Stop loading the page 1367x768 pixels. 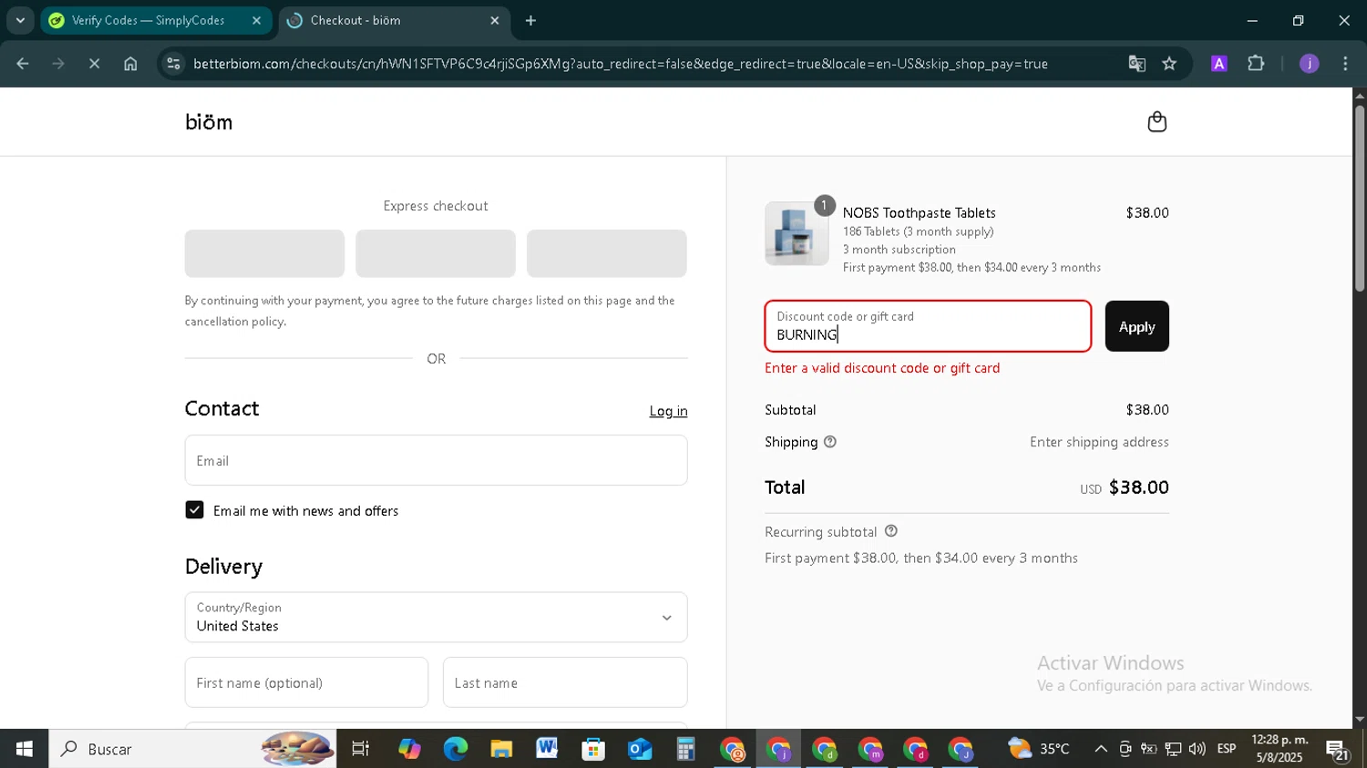click(x=94, y=64)
